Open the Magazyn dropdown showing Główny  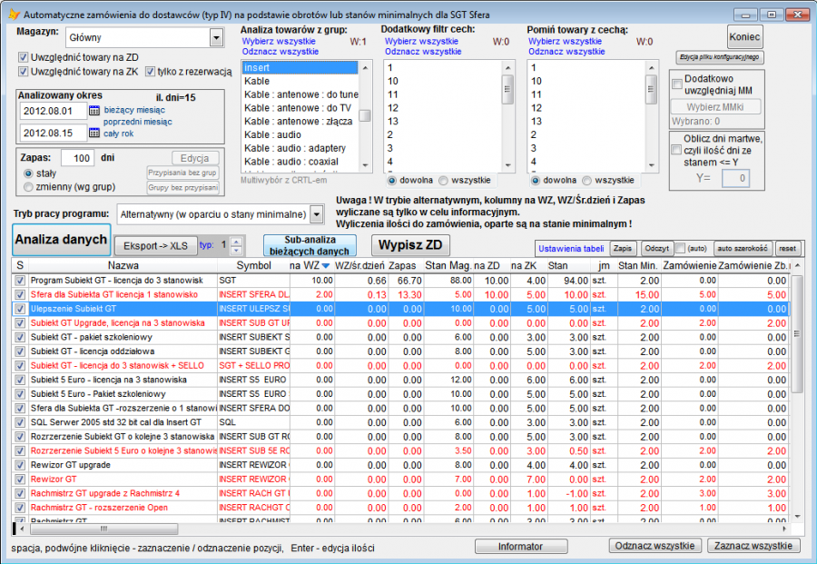(x=216, y=37)
